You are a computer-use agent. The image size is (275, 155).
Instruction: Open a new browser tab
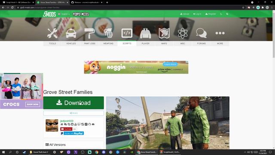(x=107, y=3)
